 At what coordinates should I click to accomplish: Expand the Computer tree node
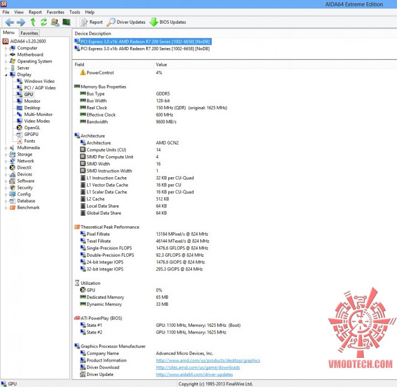[x=6, y=48]
